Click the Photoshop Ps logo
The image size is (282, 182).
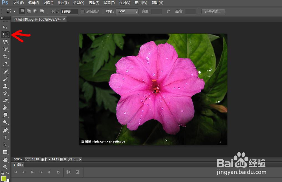coord(5,3)
